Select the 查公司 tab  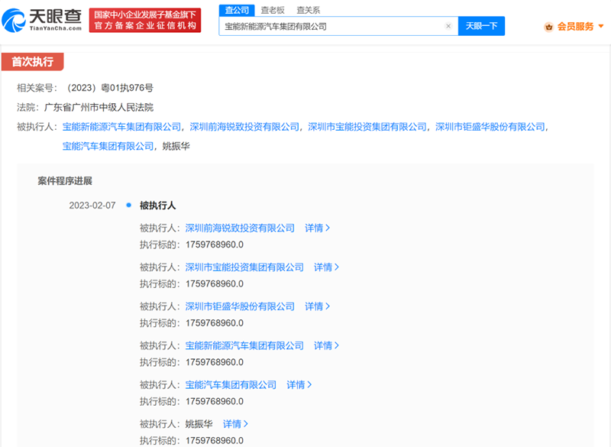tap(237, 10)
